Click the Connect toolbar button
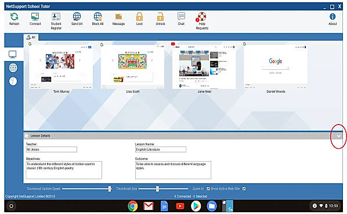This screenshot has width=347, height=214. click(35, 17)
